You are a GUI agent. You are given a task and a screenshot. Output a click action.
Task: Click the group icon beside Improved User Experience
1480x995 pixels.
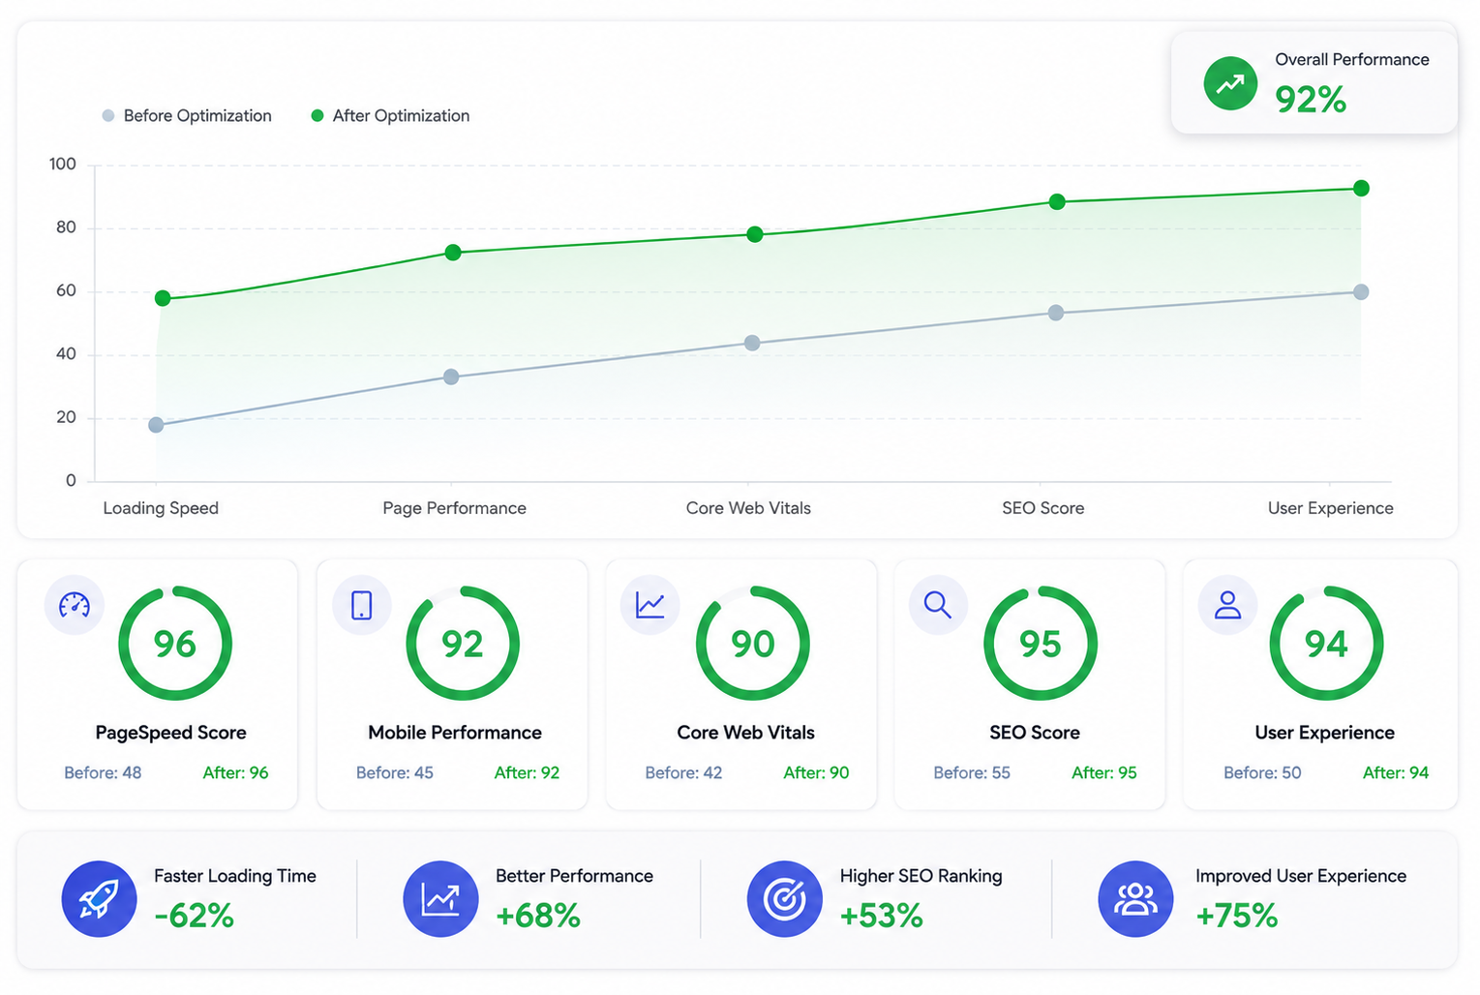click(x=1135, y=898)
